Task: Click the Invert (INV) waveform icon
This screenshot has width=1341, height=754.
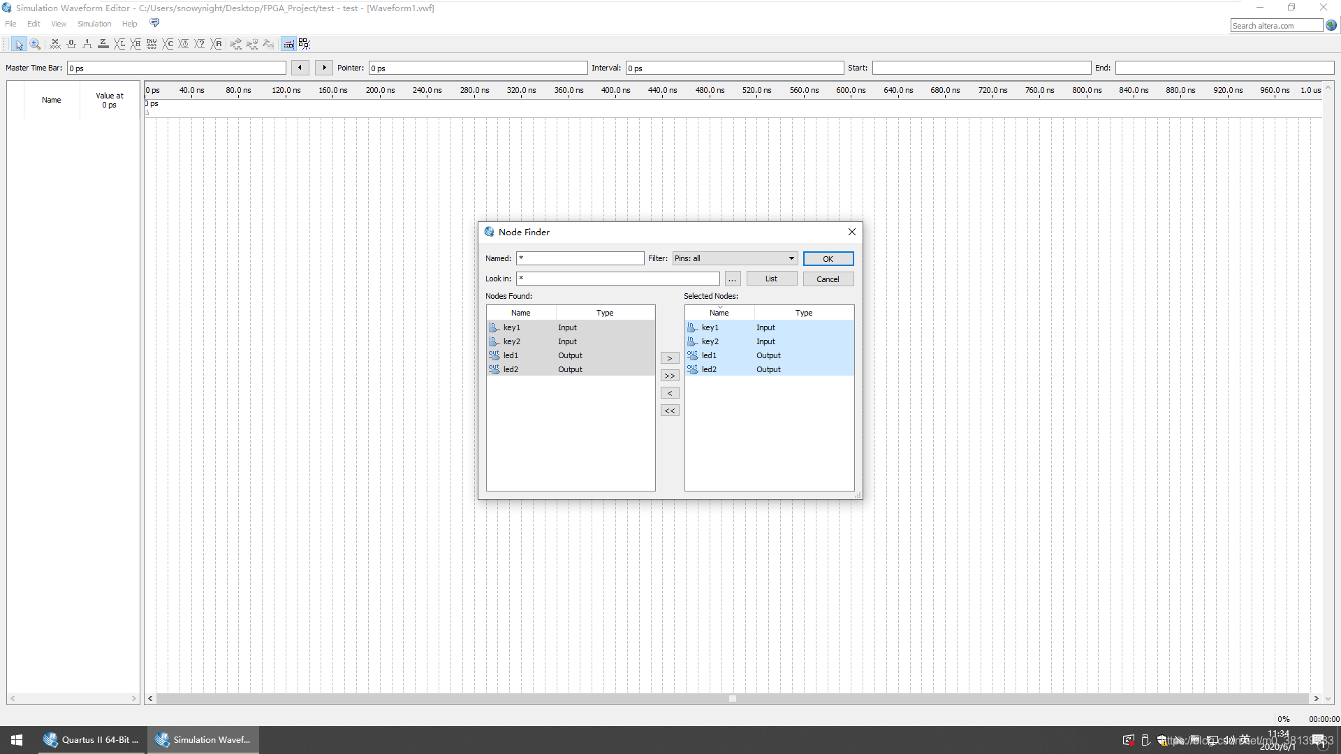Action: [152, 44]
